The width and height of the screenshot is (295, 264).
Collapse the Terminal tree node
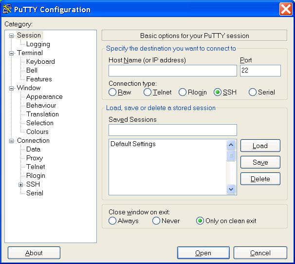(x=12, y=53)
